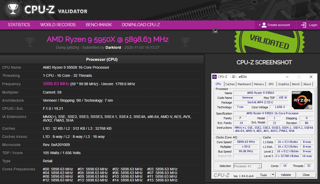Image resolution: width=320 pixels, height=184 pixels.
Task: Click the CPU-Z icon in the window title bar
Action: [214, 77]
